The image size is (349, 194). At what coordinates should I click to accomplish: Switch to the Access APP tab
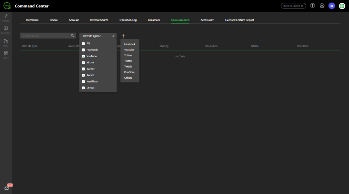point(207,20)
